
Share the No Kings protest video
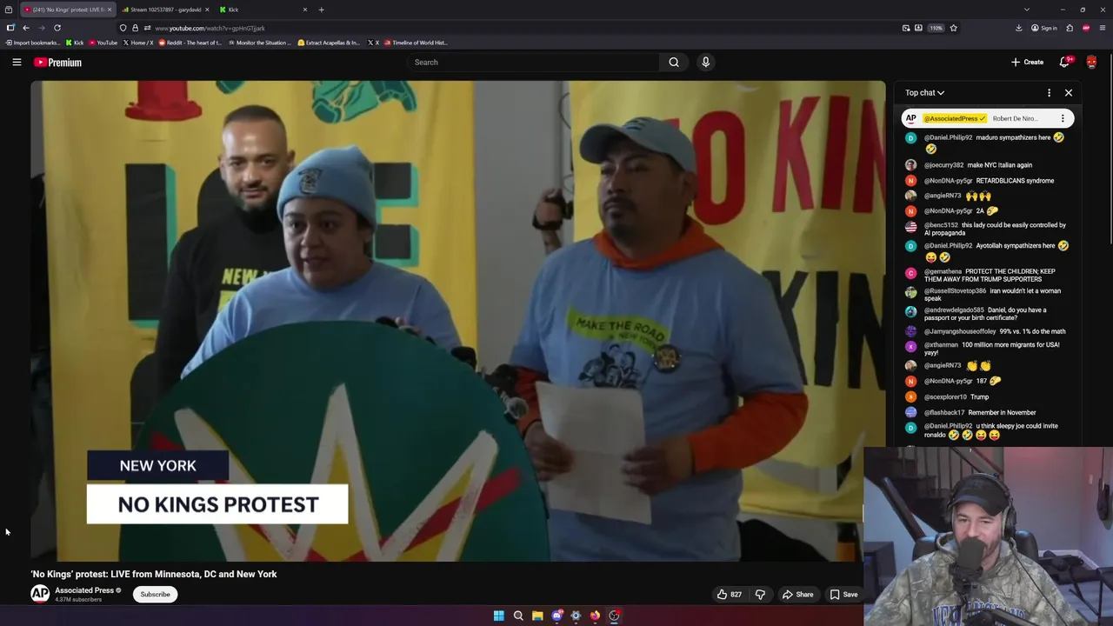point(797,595)
